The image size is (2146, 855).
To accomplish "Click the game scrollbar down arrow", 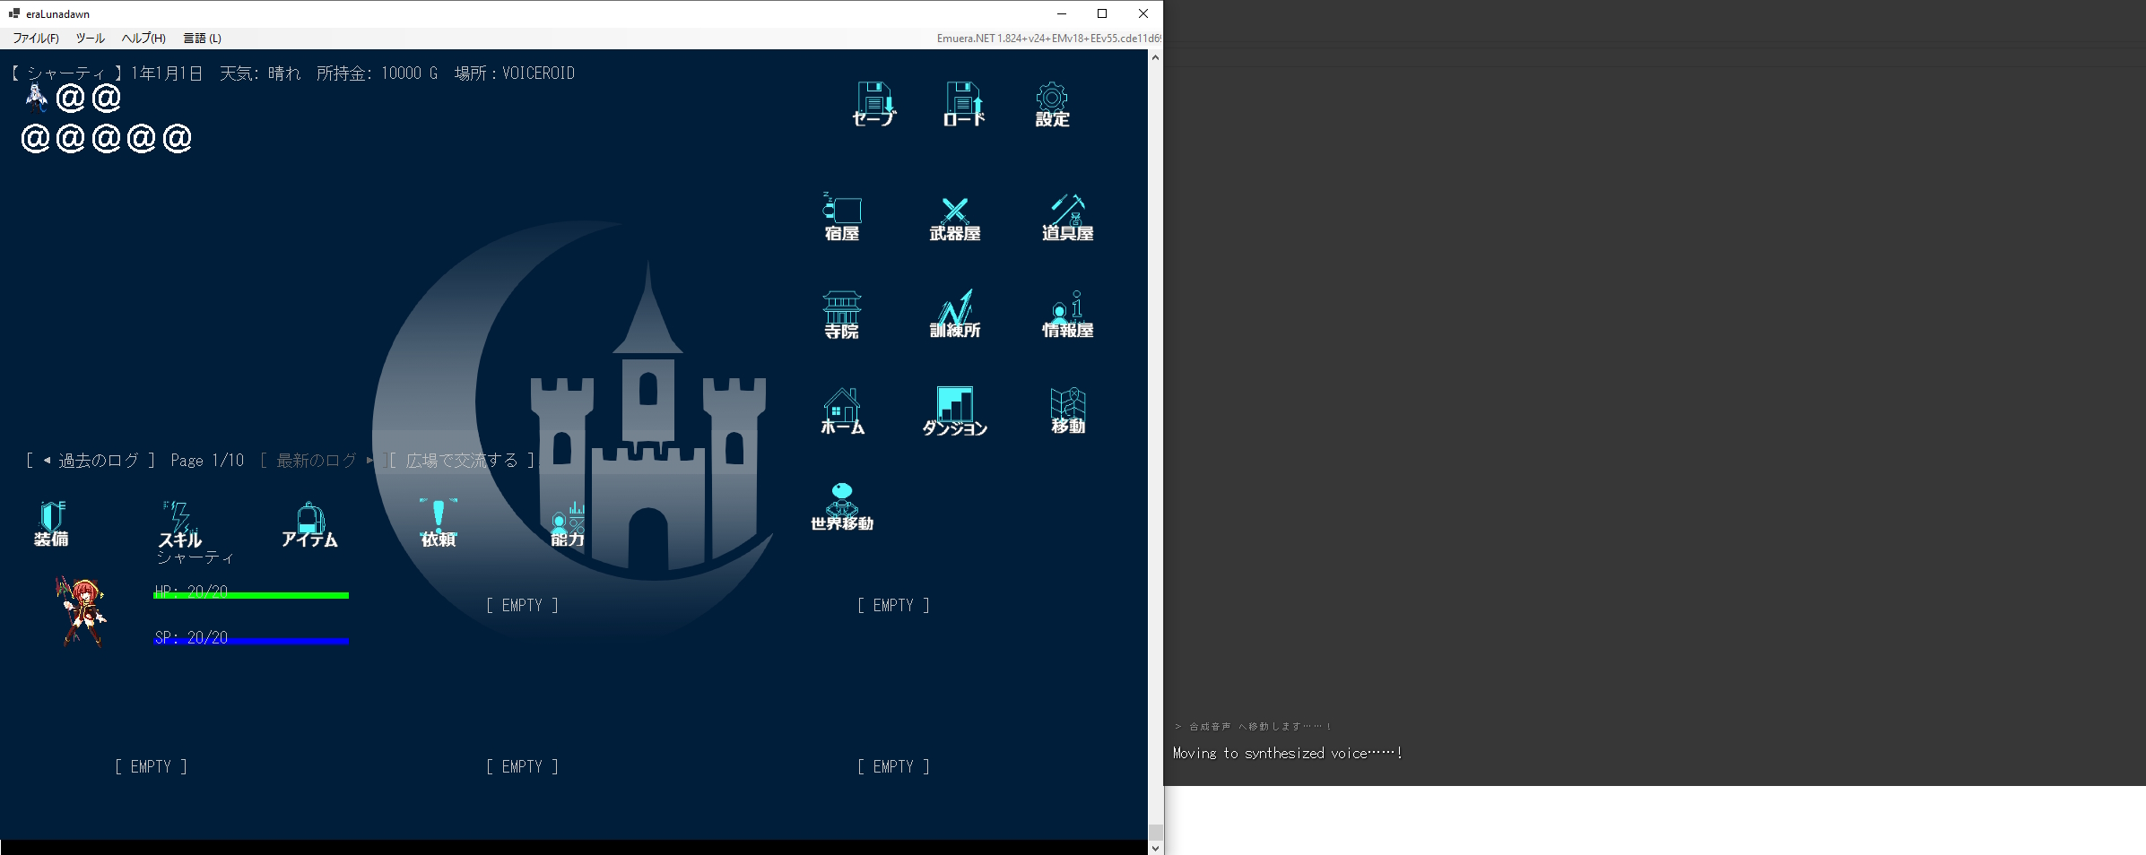I will click(x=1155, y=847).
